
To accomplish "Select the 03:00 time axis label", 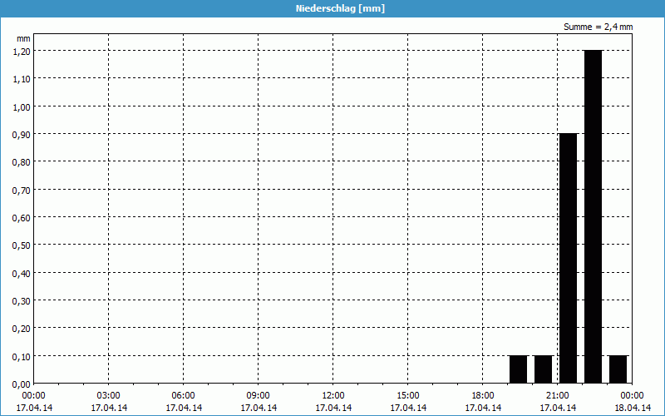I will point(109,395).
